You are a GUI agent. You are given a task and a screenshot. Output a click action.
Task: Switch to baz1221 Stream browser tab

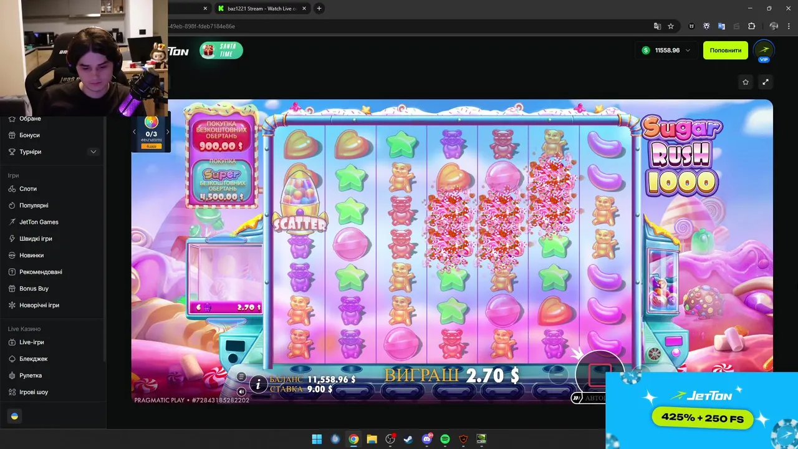(261, 8)
